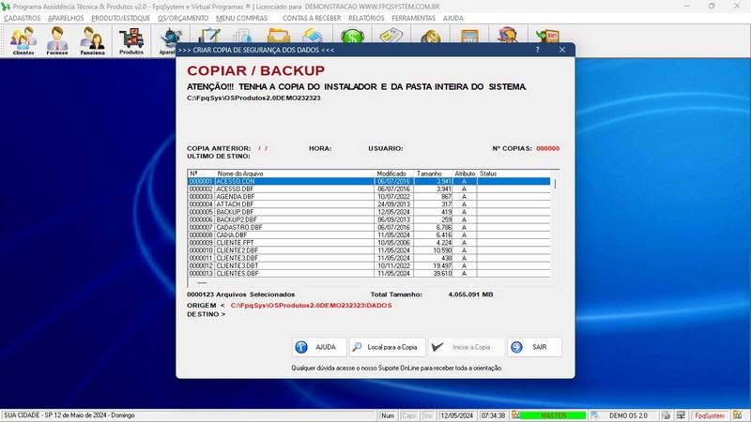Select the AGENDA.DBF file row
The height and width of the screenshot is (422, 751).
(x=369, y=197)
